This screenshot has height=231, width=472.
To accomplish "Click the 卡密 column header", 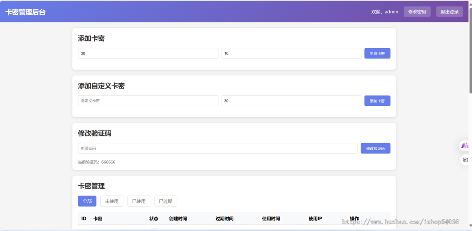I will click(98, 218).
